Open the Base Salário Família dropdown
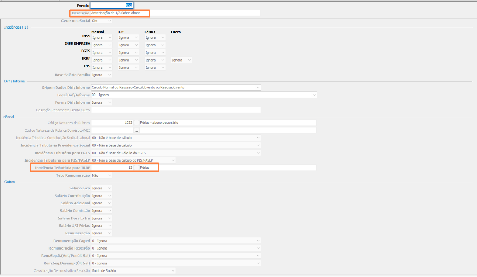Image resolution: width=477 pixels, height=277 pixels. pos(102,75)
